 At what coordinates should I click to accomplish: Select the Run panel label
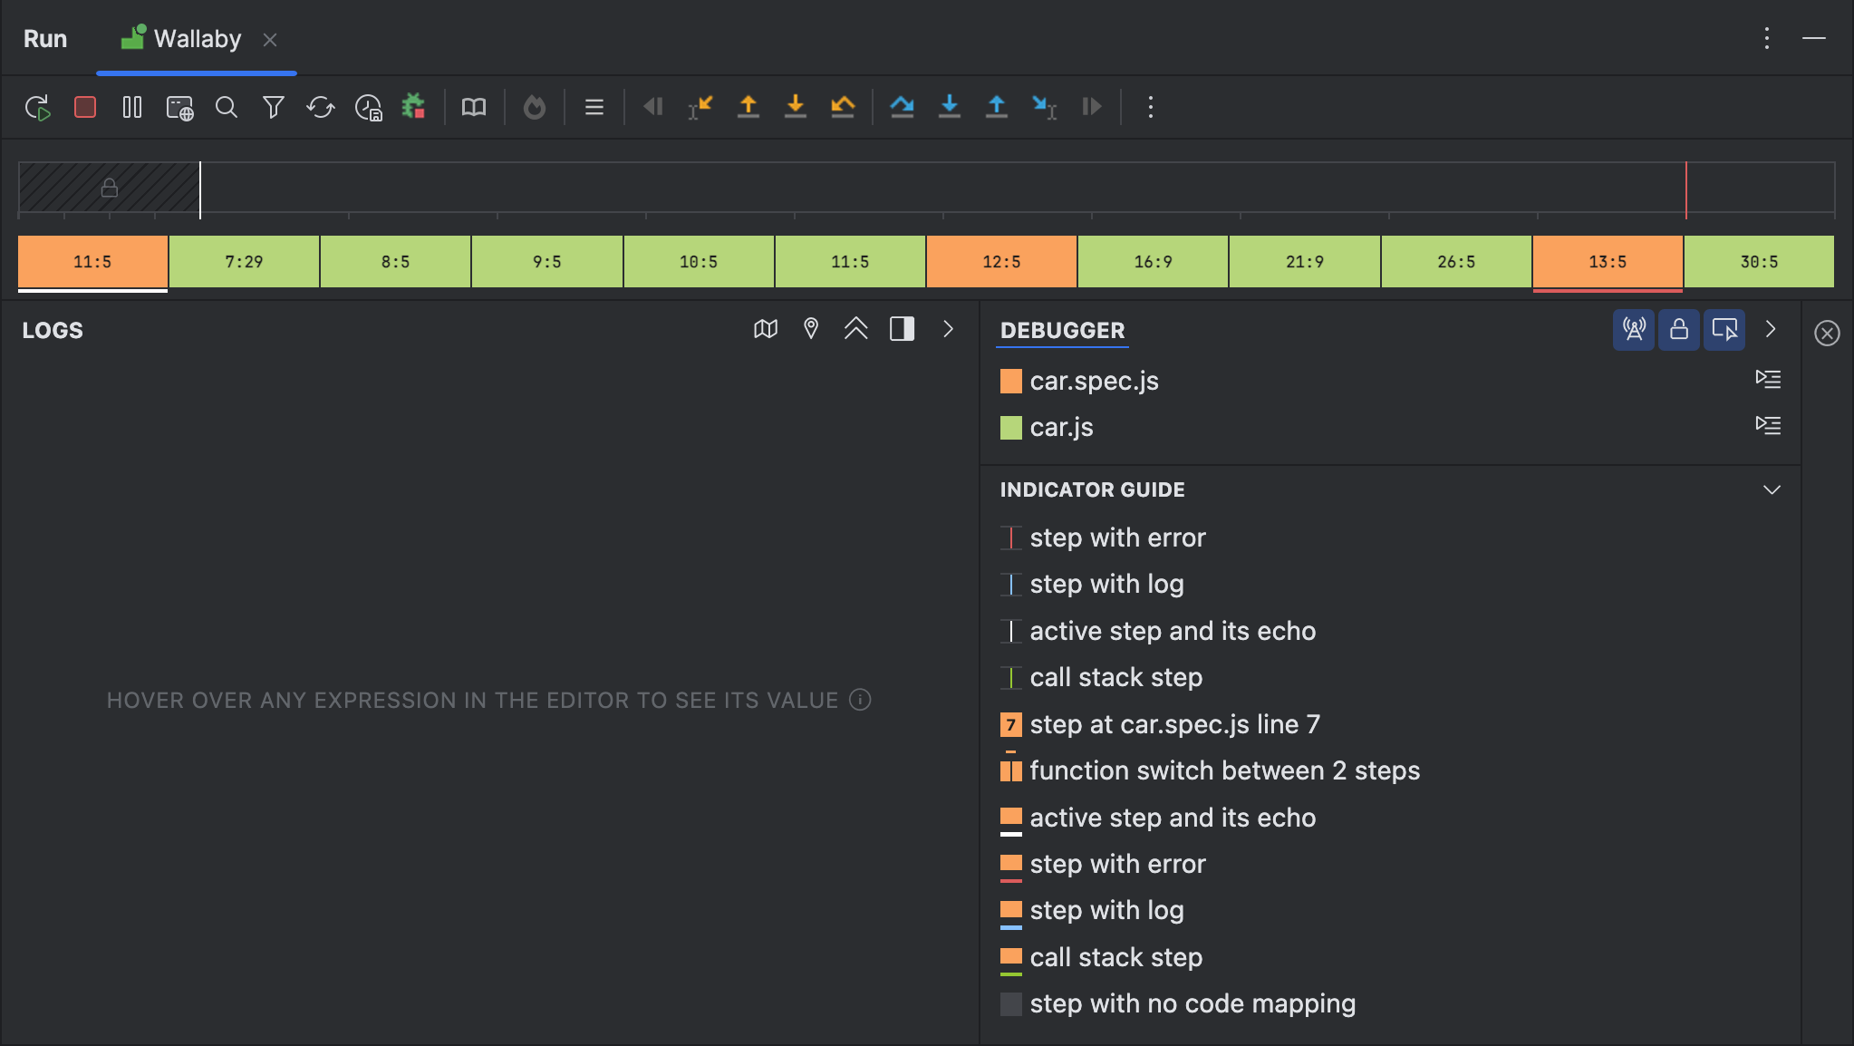tap(45, 39)
